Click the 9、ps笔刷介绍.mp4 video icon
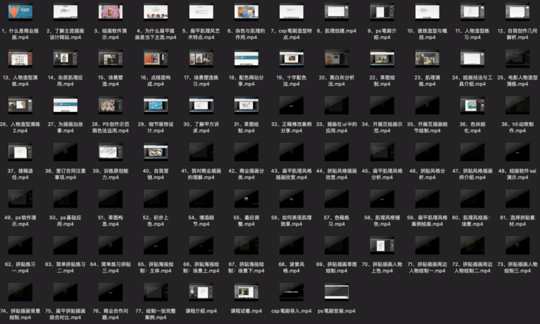Viewport: 540px width, 324px height. pos(382,12)
